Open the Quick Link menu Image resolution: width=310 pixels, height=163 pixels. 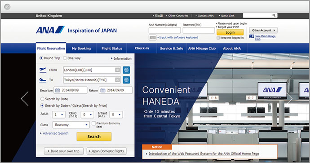[x=226, y=16]
